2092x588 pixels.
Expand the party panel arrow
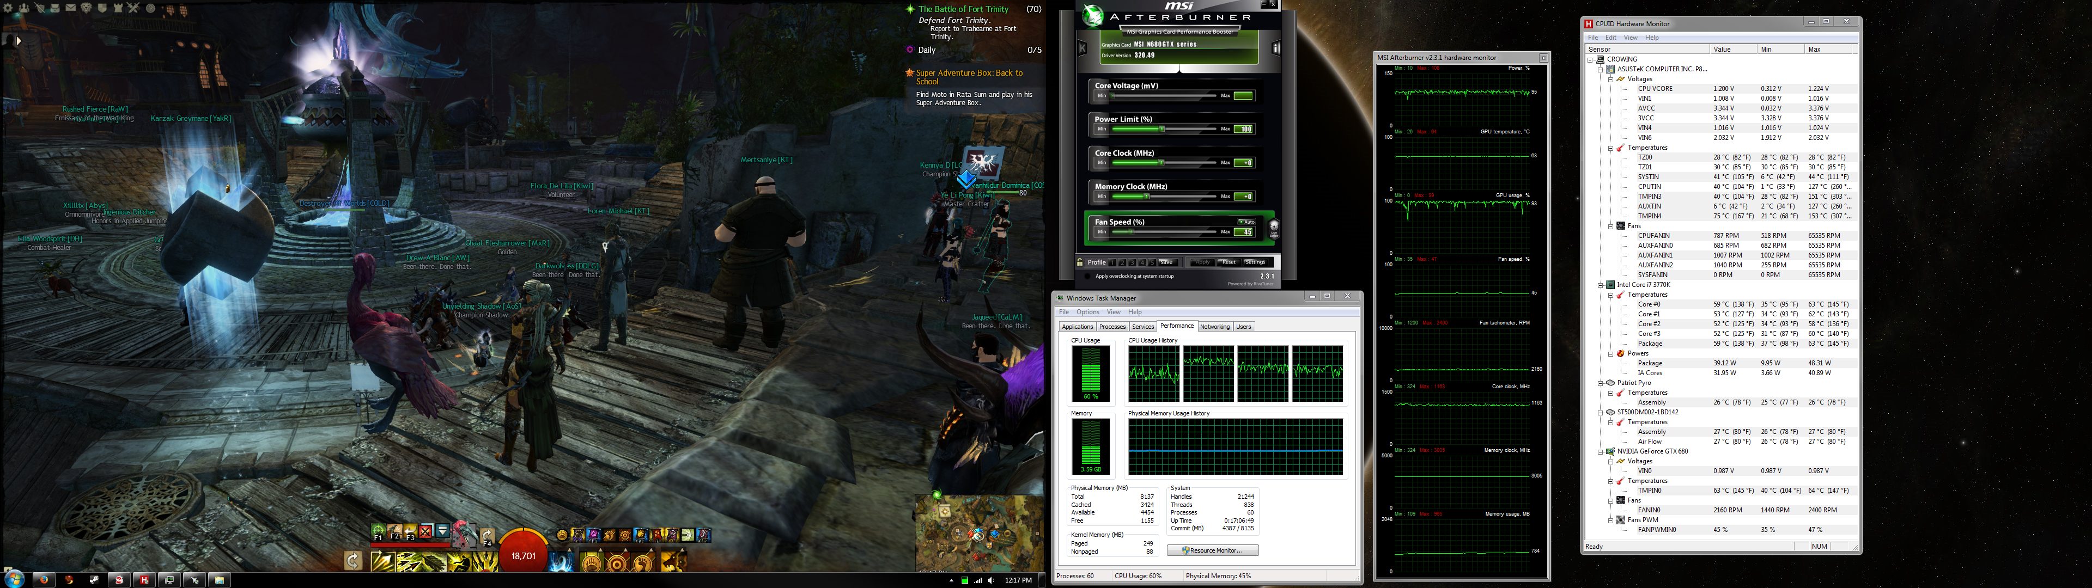point(19,41)
